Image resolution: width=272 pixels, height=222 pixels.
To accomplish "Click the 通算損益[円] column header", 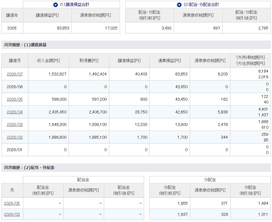I will tap(170, 60).
